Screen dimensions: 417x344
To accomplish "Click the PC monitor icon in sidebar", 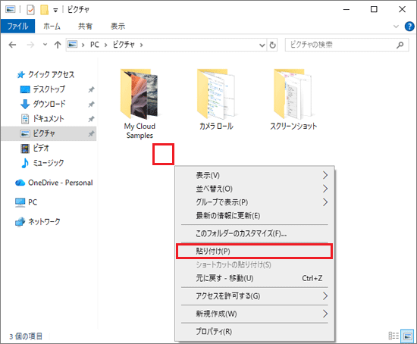I will 20,202.
